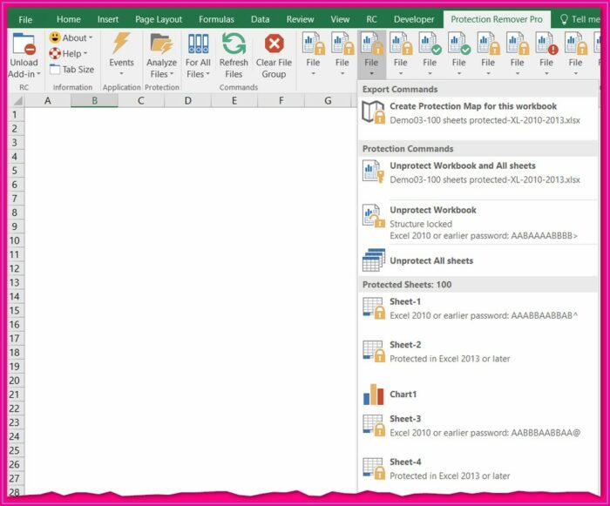610x506 pixels.
Task: Click the highlighted File button with open menu
Action: 371,55
